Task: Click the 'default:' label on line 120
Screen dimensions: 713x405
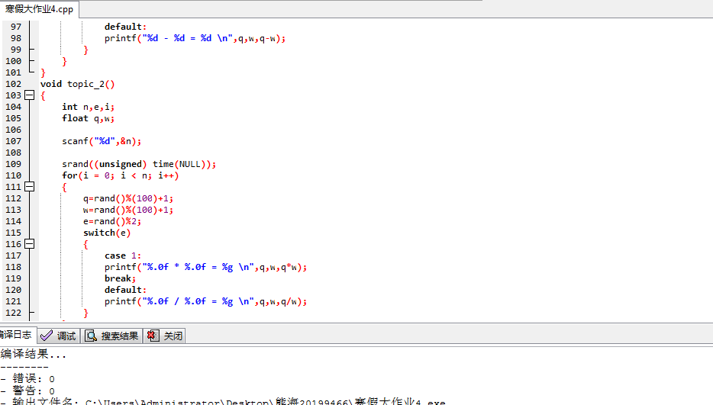Action: 125,290
